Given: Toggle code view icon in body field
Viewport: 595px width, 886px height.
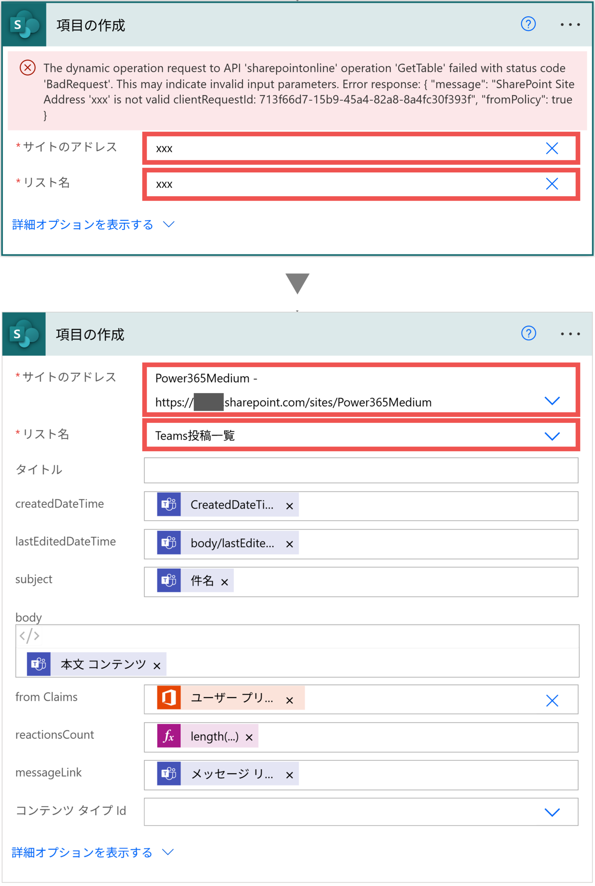Looking at the screenshot, I should 29,635.
